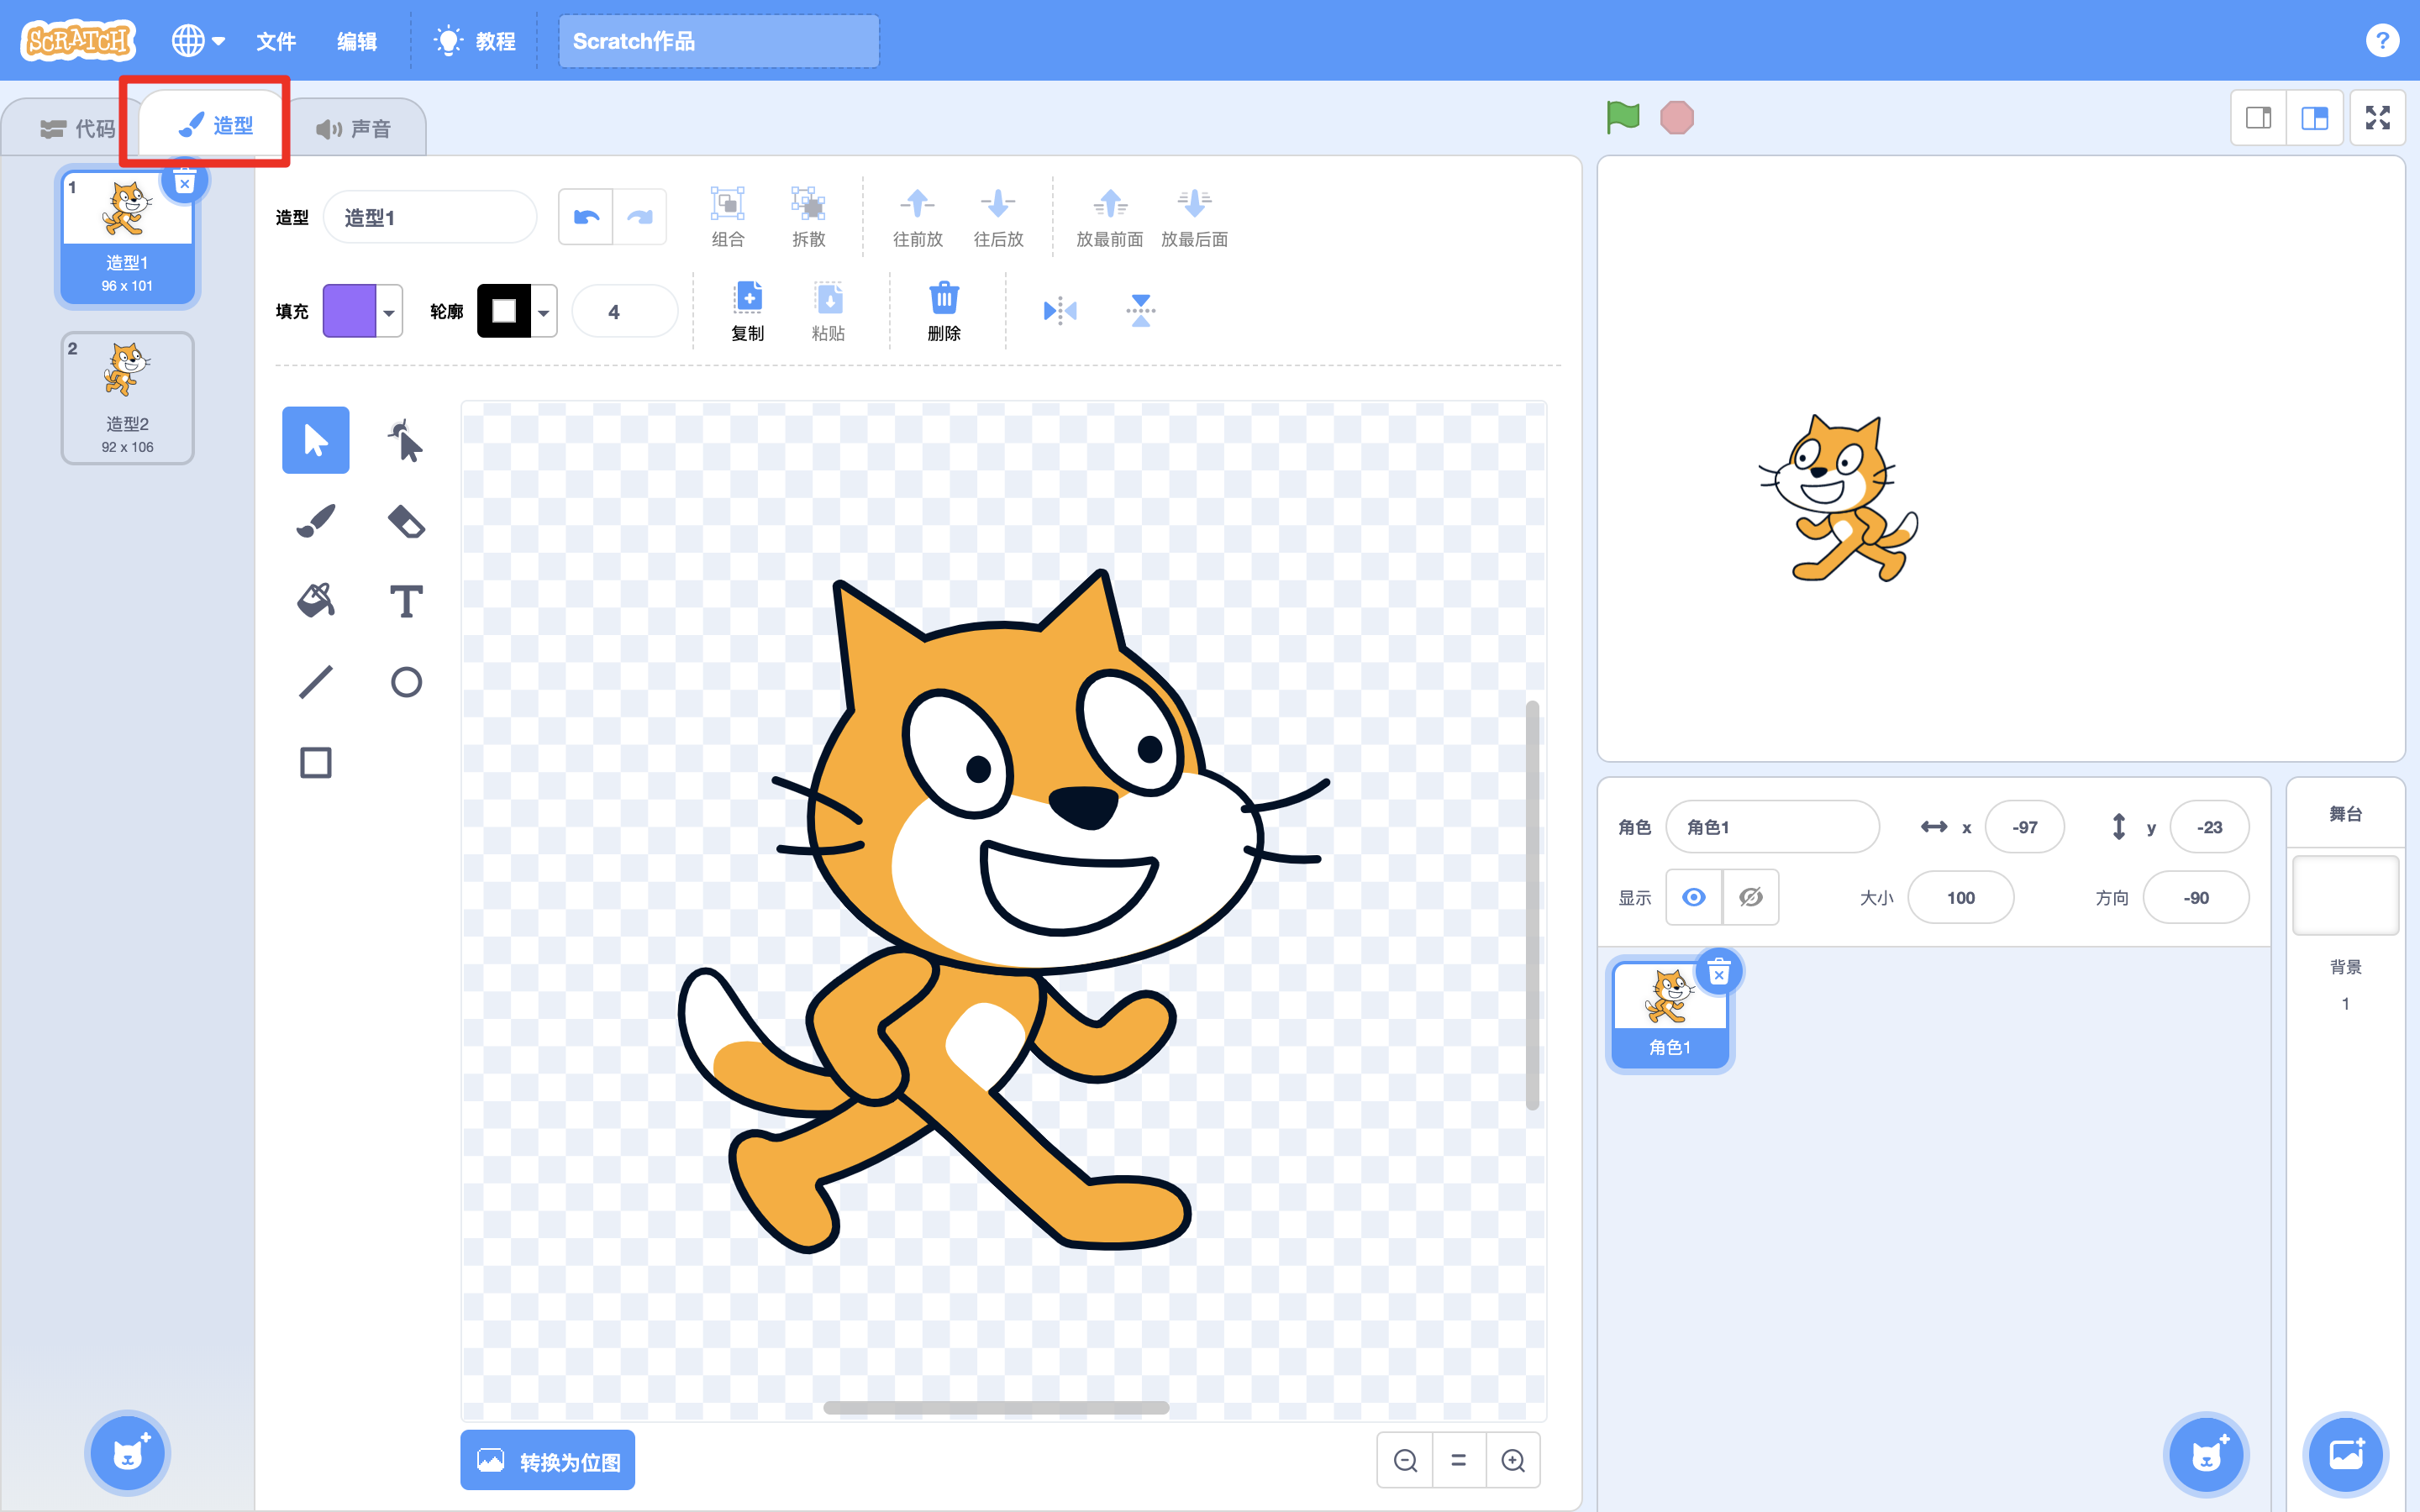The height and width of the screenshot is (1512, 2420).
Task: Select the arrow Select tool
Action: click(x=315, y=440)
